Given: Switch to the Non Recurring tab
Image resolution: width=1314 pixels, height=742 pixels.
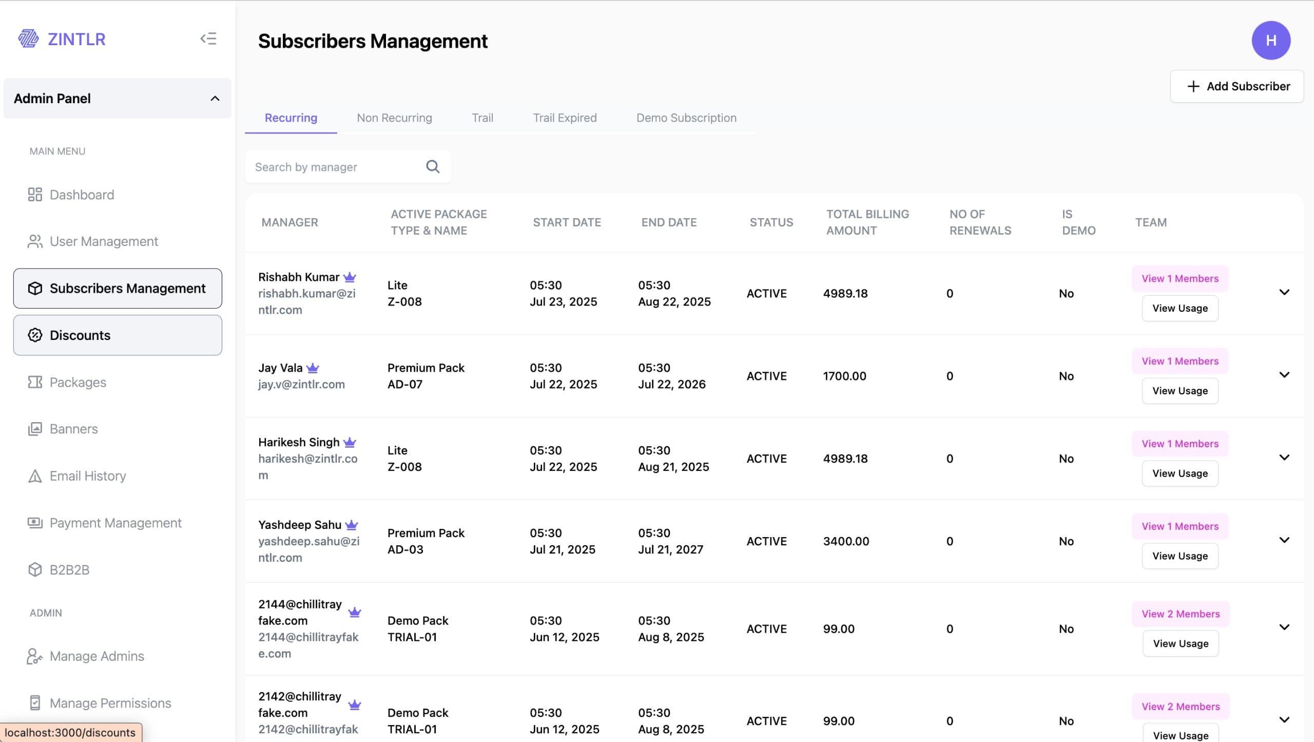Looking at the screenshot, I should click(394, 118).
